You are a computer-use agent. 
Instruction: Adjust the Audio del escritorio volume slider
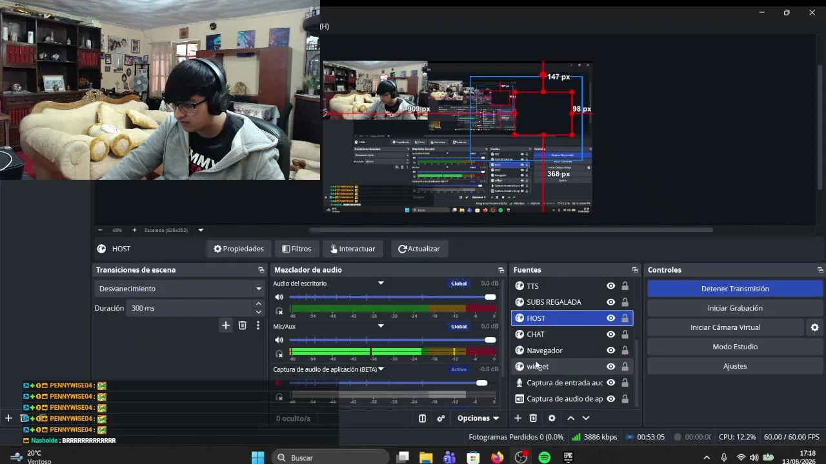coord(392,297)
